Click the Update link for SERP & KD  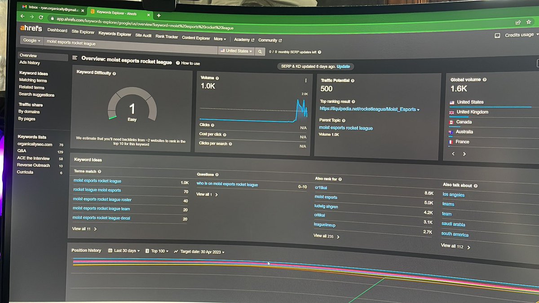(x=343, y=66)
